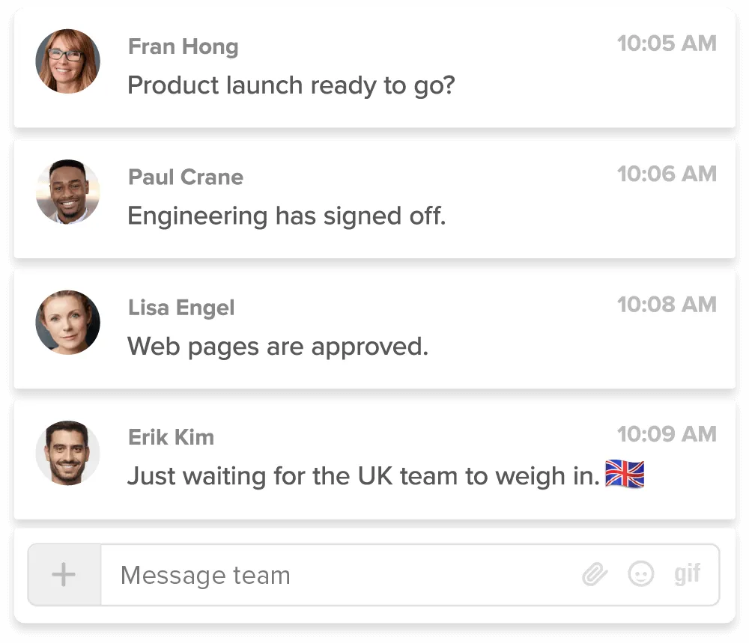This screenshot has width=749, height=643.
Task: Open Paul Crane's profile photo
Action: [67, 192]
